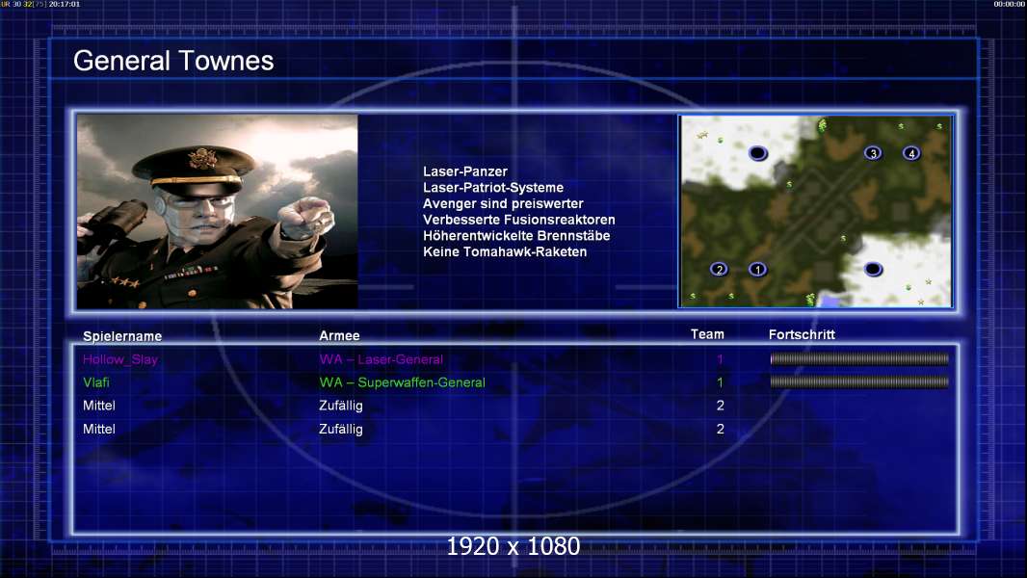1027x578 pixels.
Task: Click 'Avenger sind preiswerter' text
Action: coord(503,203)
